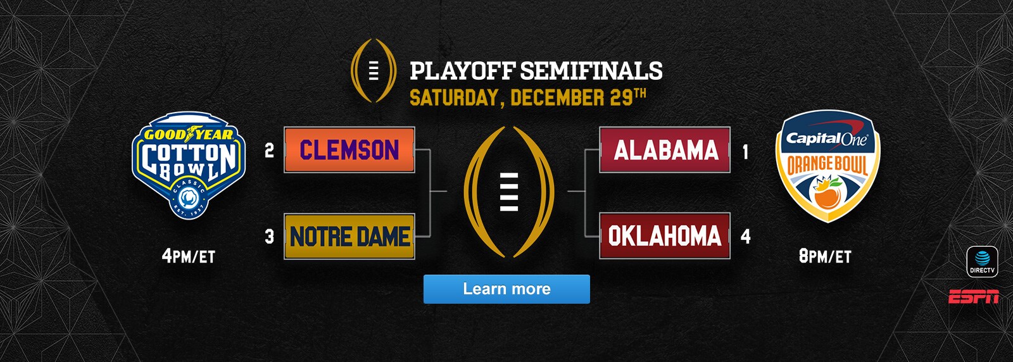
Task: Click the Capital One Orange Bowl logo
Action: tap(827, 165)
